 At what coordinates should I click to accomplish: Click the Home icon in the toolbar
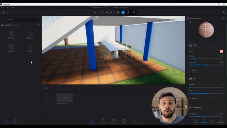[4, 13]
